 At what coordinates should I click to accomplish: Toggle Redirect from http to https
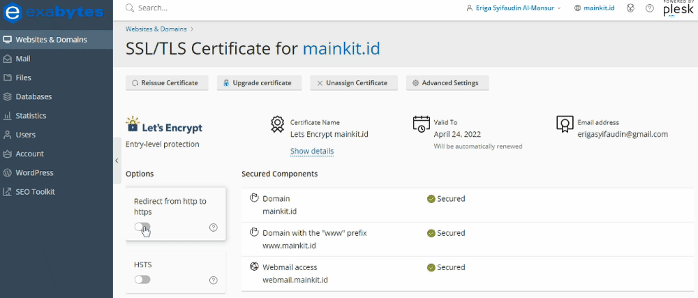[x=142, y=228]
